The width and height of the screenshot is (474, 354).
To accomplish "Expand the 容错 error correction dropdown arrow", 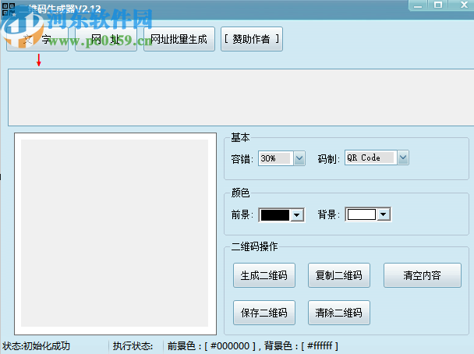I will pyautogui.click(x=299, y=158).
